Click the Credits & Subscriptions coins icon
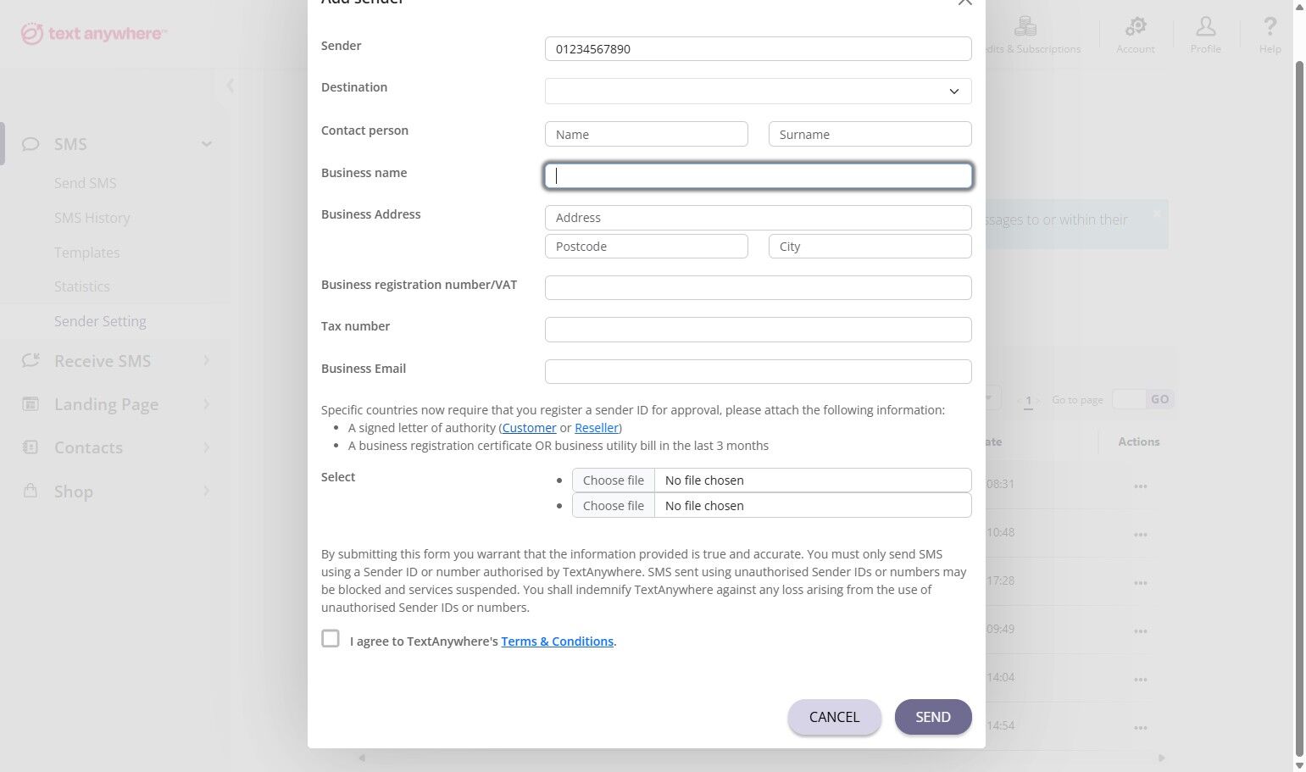 click(x=1025, y=27)
